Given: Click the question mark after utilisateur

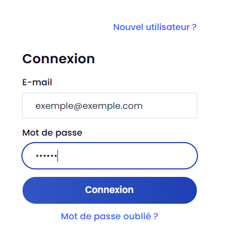Looking at the screenshot, I should (194, 27).
